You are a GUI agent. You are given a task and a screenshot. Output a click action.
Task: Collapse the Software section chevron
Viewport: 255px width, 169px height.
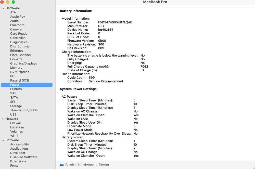[3, 140]
